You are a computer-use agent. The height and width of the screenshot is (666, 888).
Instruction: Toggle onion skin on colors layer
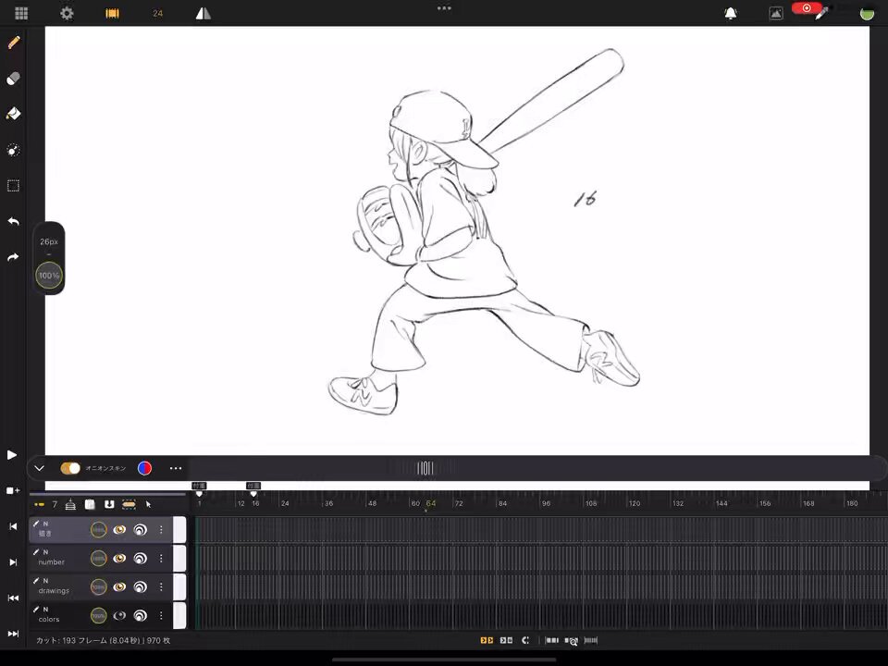click(x=140, y=615)
